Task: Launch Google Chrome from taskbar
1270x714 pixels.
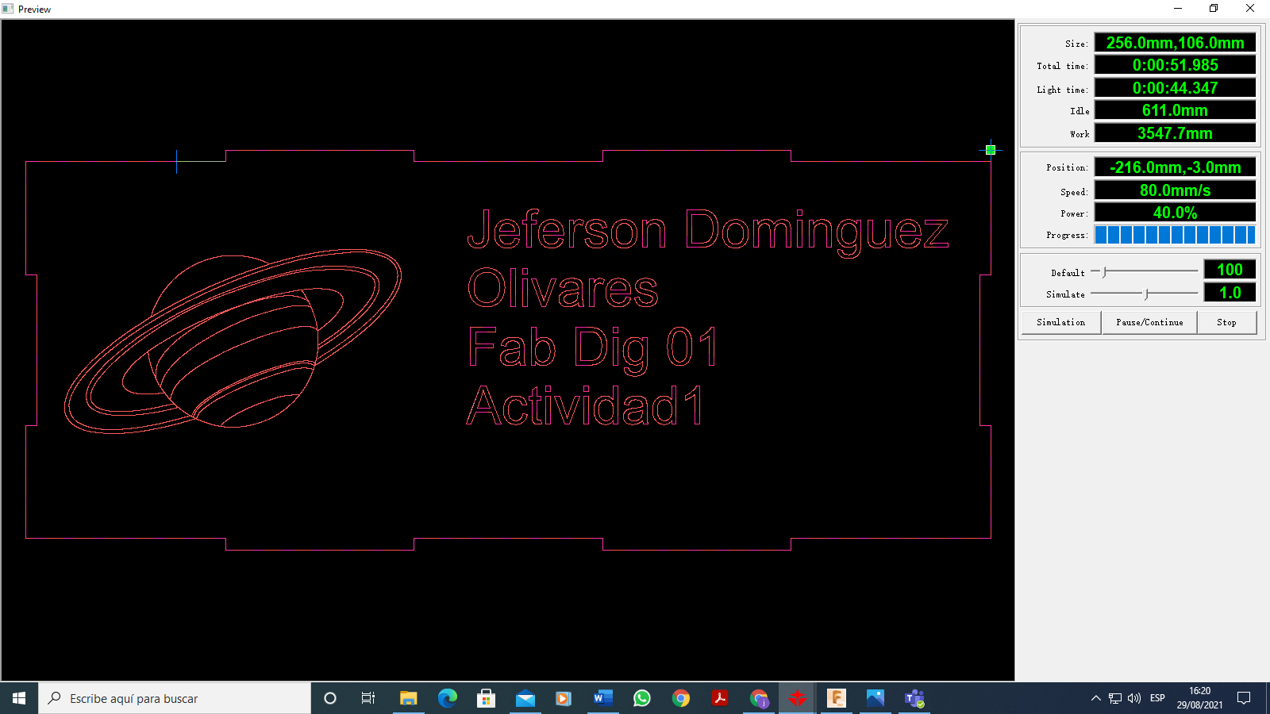Action: click(681, 698)
